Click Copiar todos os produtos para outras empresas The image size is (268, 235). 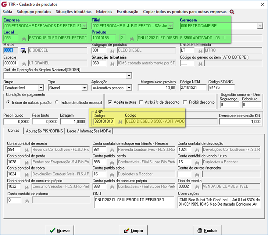[x=185, y=12]
